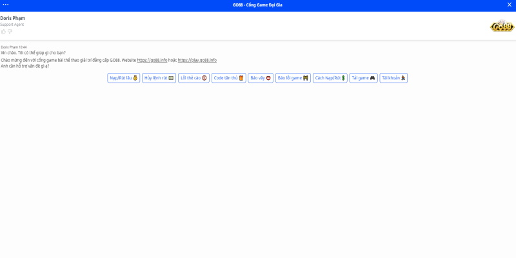Image resolution: width=516 pixels, height=258 pixels.
Task: Choose the Báo lỗi game option
Action: point(293,78)
